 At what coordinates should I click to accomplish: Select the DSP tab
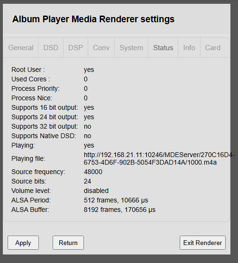[75, 48]
